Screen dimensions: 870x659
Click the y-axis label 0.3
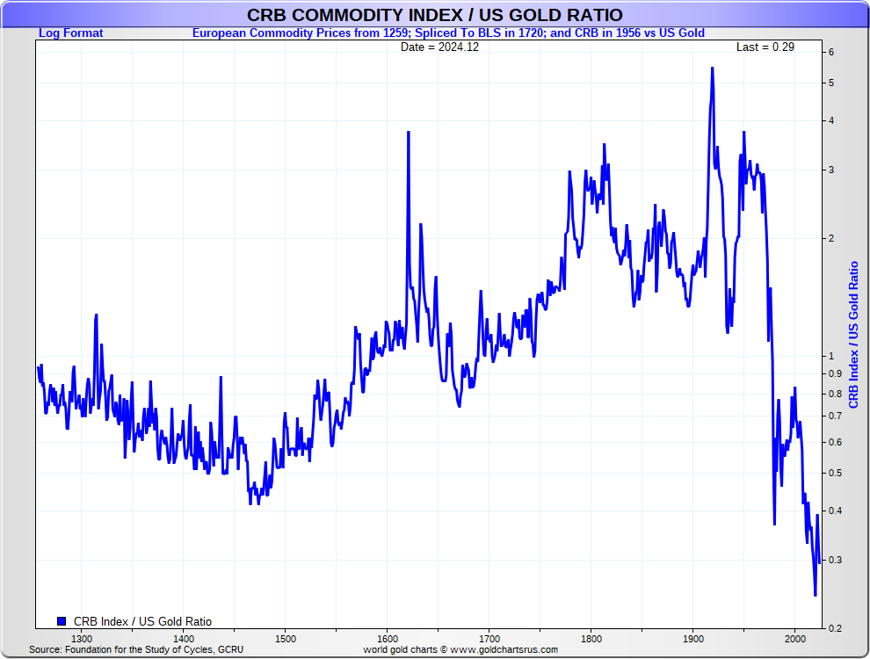(835, 561)
